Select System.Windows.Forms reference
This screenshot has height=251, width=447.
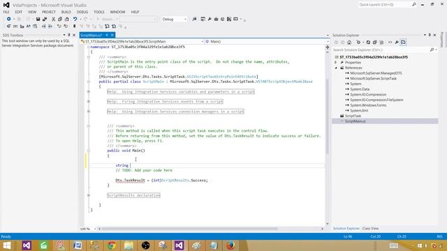368,105
